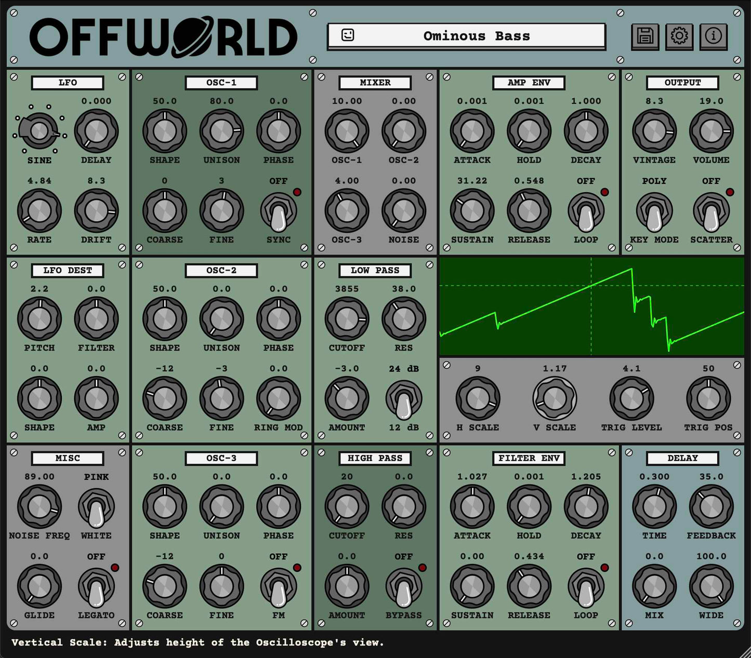The image size is (751, 658).
Task: Click the OSC-1 COARSE knob
Action: [x=165, y=211]
